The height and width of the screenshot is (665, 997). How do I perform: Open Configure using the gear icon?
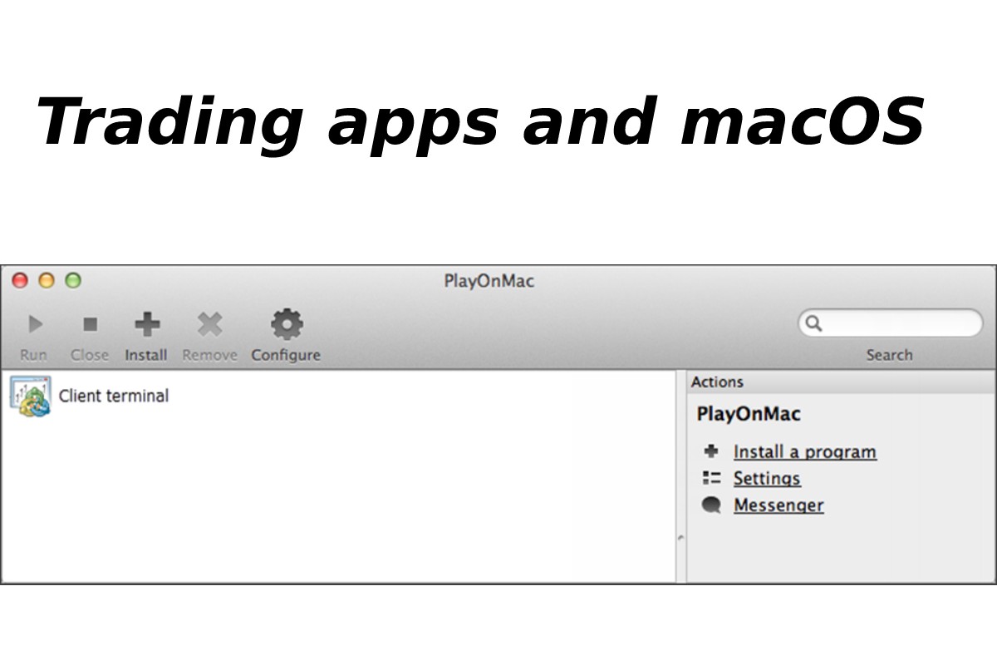click(x=286, y=323)
